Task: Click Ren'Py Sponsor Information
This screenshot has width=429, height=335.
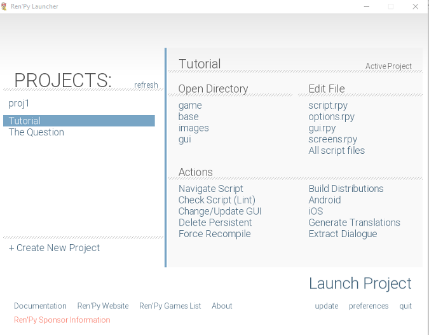Action: point(62,320)
